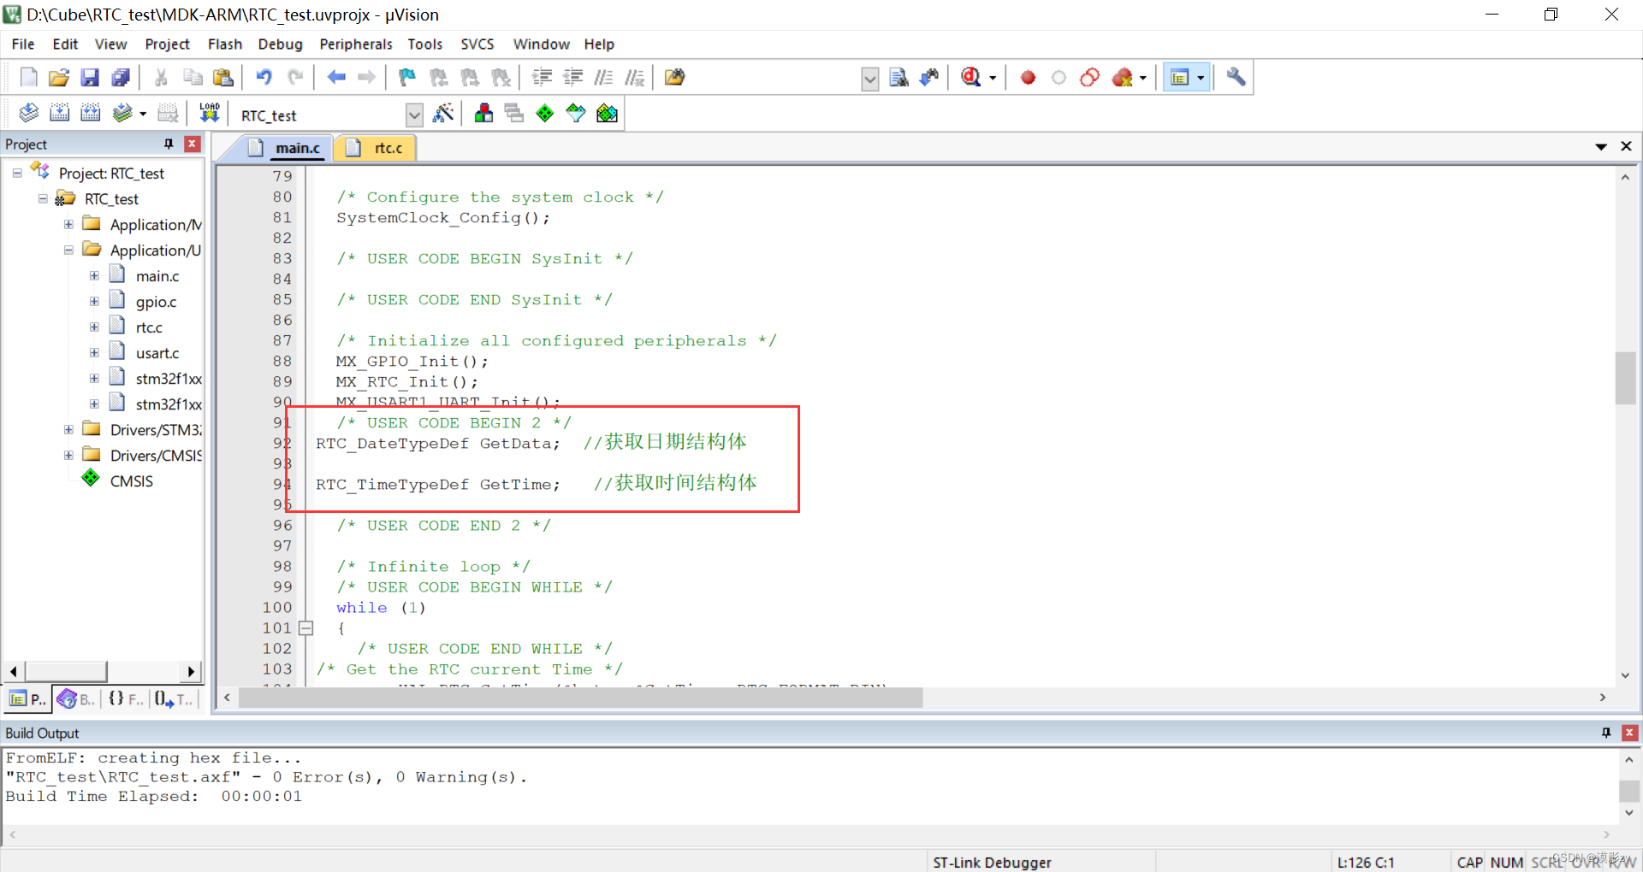The width and height of the screenshot is (1643, 872).
Task: Select usart.c in project tree
Action: 157,353
